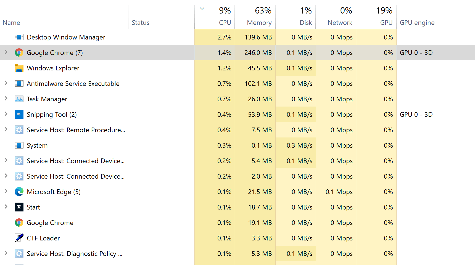
Task: Click the Desktop Window Manager process icon
Action: [19, 37]
